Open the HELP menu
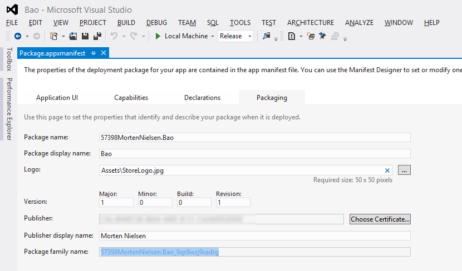Screen dimensions: 462x271 (x=431, y=23)
